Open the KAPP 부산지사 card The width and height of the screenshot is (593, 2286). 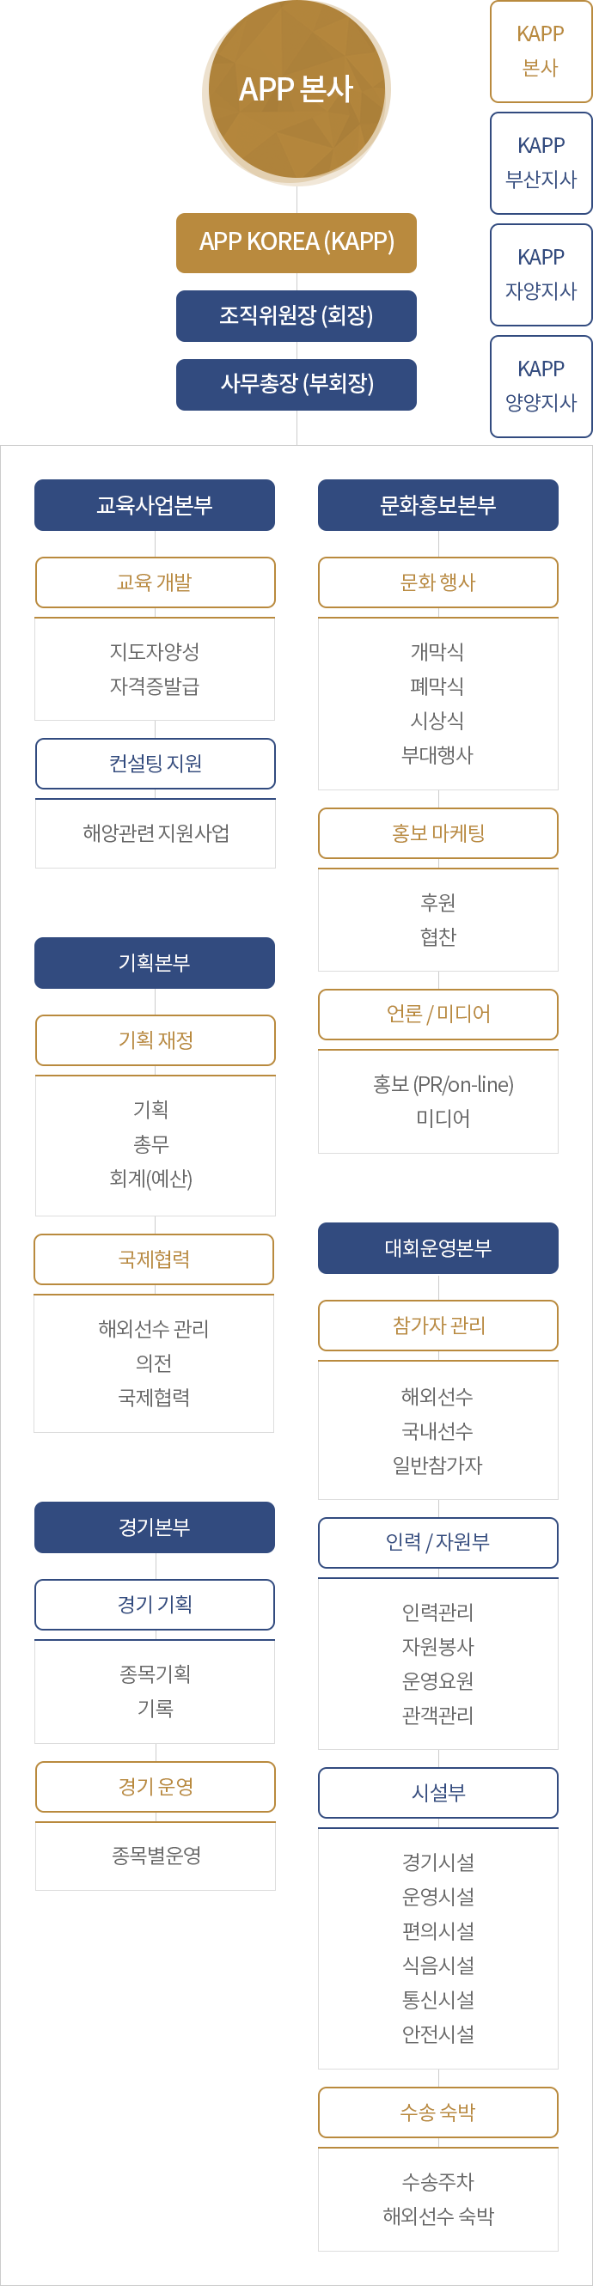(541, 163)
